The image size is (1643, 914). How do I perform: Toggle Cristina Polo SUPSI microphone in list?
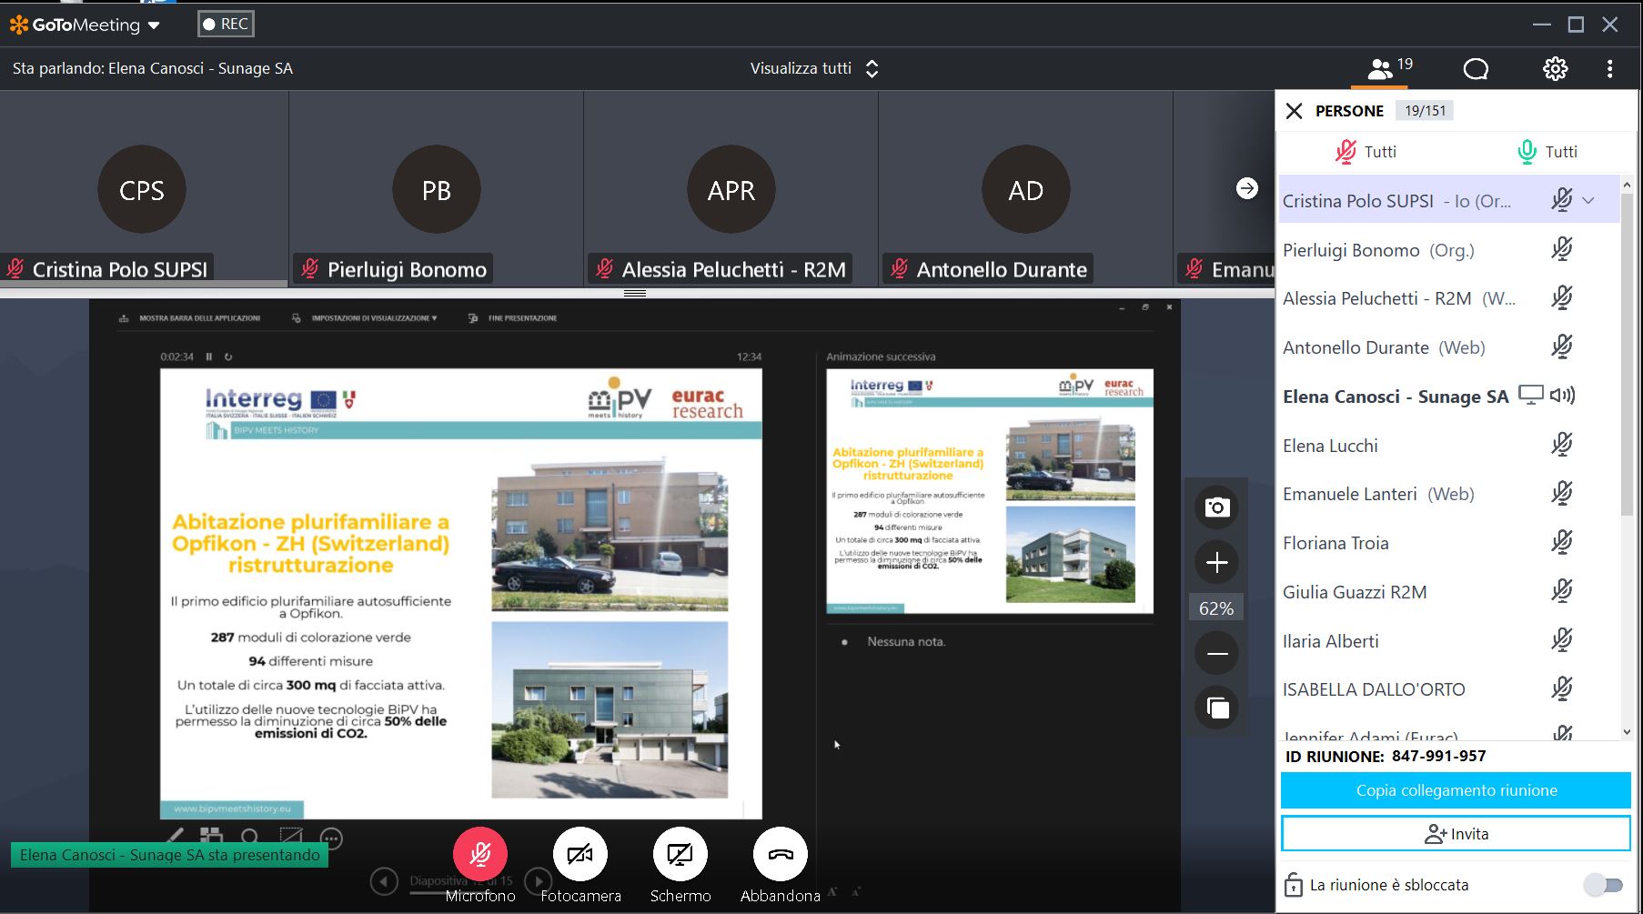click(x=1562, y=200)
